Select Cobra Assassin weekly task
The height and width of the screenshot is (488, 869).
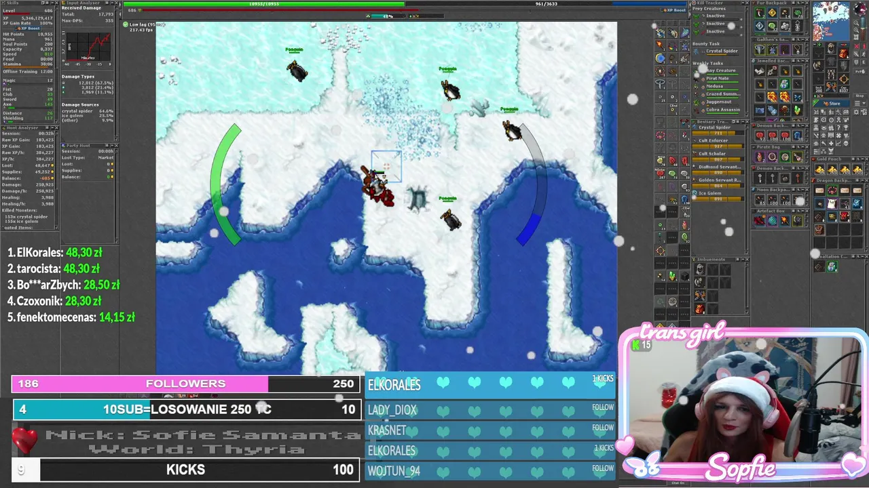(x=723, y=110)
